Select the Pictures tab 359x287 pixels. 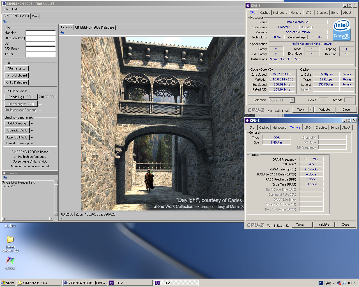tap(66, 27)
